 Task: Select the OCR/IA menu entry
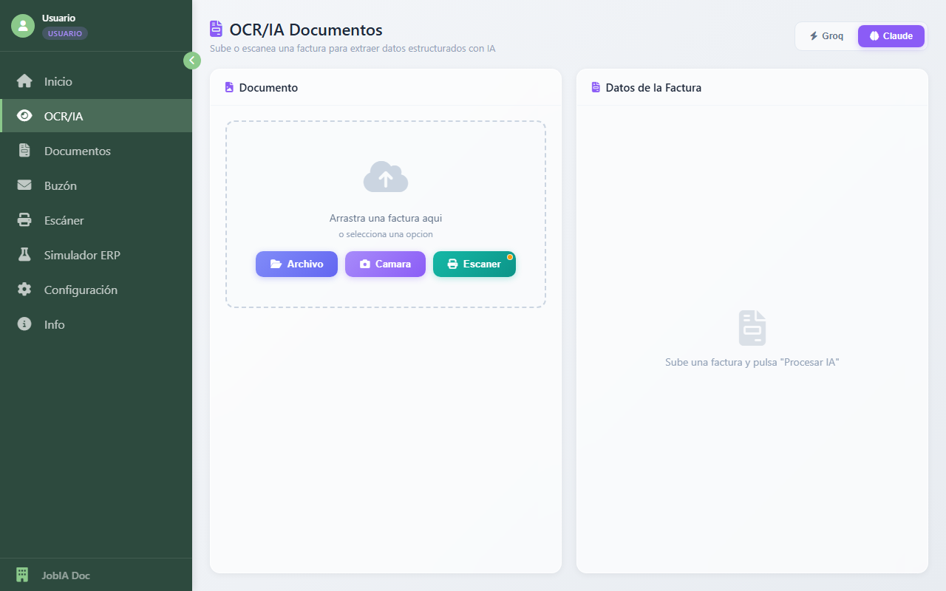63,116
